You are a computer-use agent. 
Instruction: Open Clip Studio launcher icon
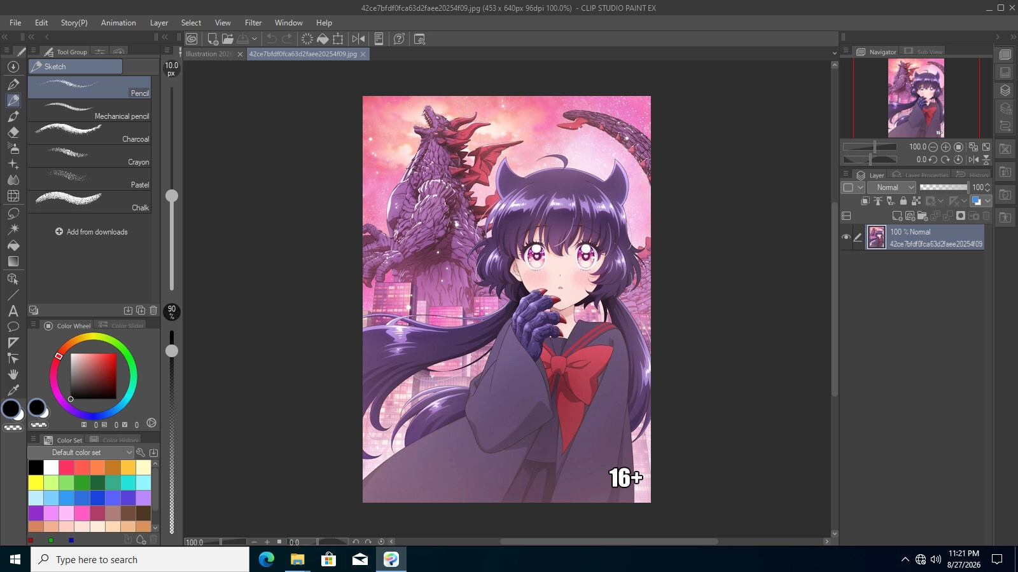coord(192,39)
